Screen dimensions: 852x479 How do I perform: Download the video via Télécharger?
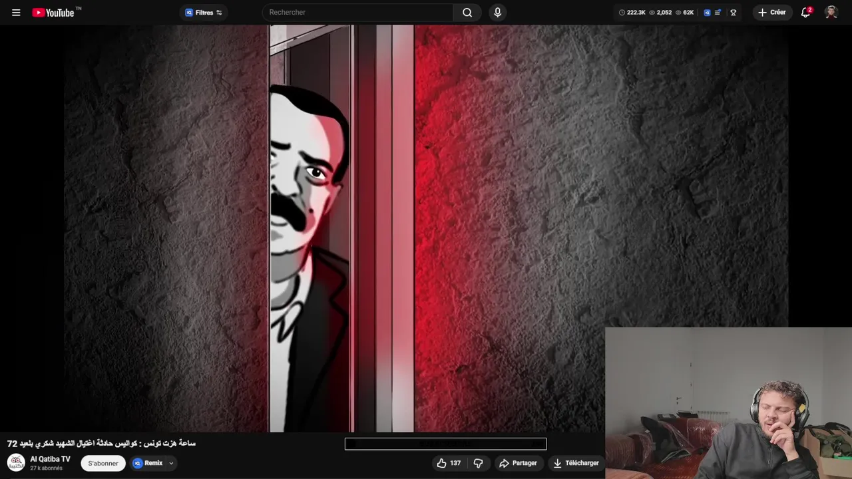[x=576, y=463]
